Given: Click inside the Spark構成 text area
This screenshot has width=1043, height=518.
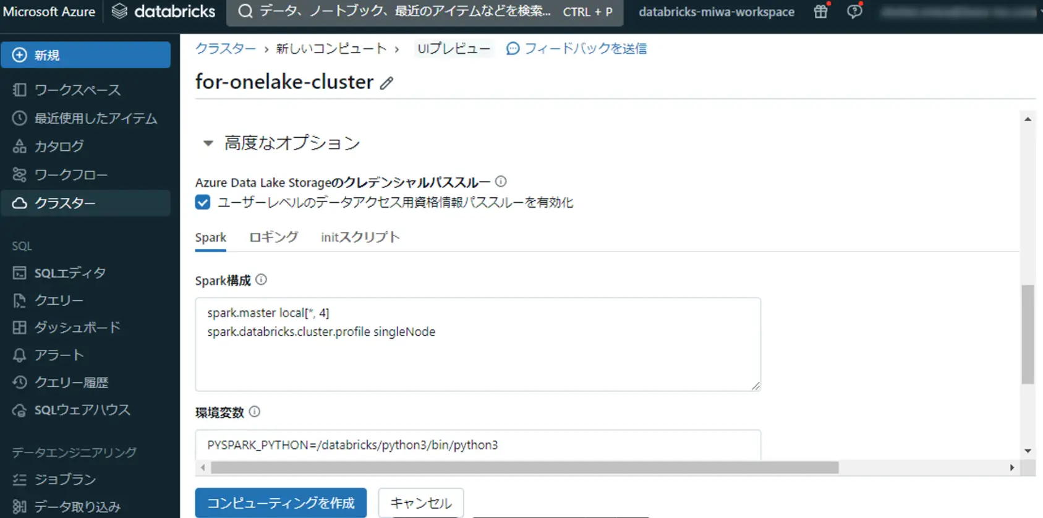Looking at the screenshot, I should click(x=478, y=344).
